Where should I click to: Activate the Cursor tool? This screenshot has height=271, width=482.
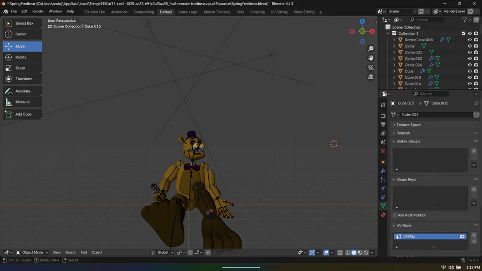pyautogui.click(x=22, y=34)
